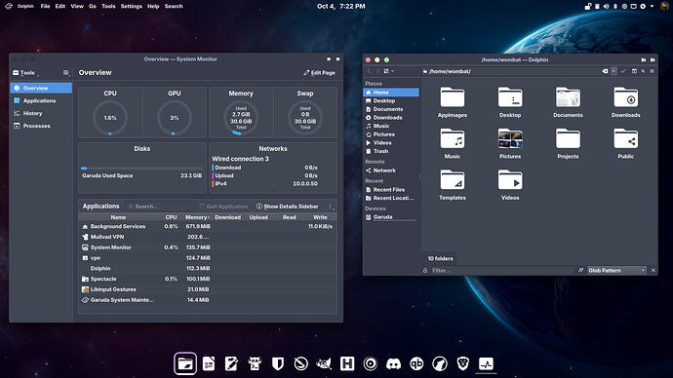Launch the terminal app from the dock
This screenshot has width=673, height=378.
[255, 363]
